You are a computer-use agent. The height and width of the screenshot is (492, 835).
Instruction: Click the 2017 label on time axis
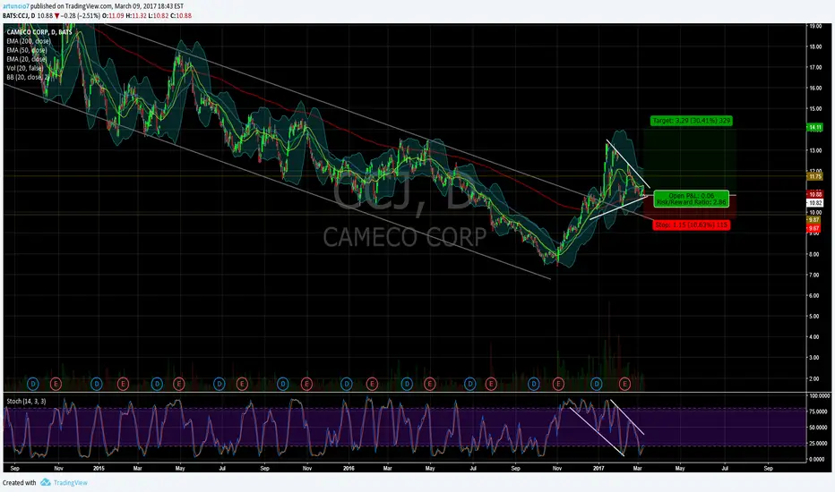[598, 469]
